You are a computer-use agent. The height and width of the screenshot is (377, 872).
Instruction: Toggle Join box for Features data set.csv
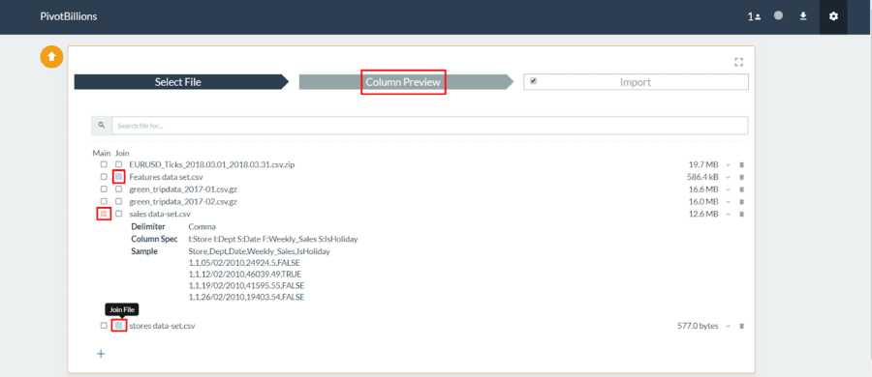tap(118, 177)
